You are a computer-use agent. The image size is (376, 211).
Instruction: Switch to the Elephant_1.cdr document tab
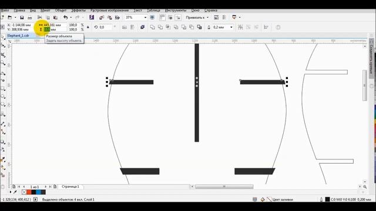pos(18,35)
